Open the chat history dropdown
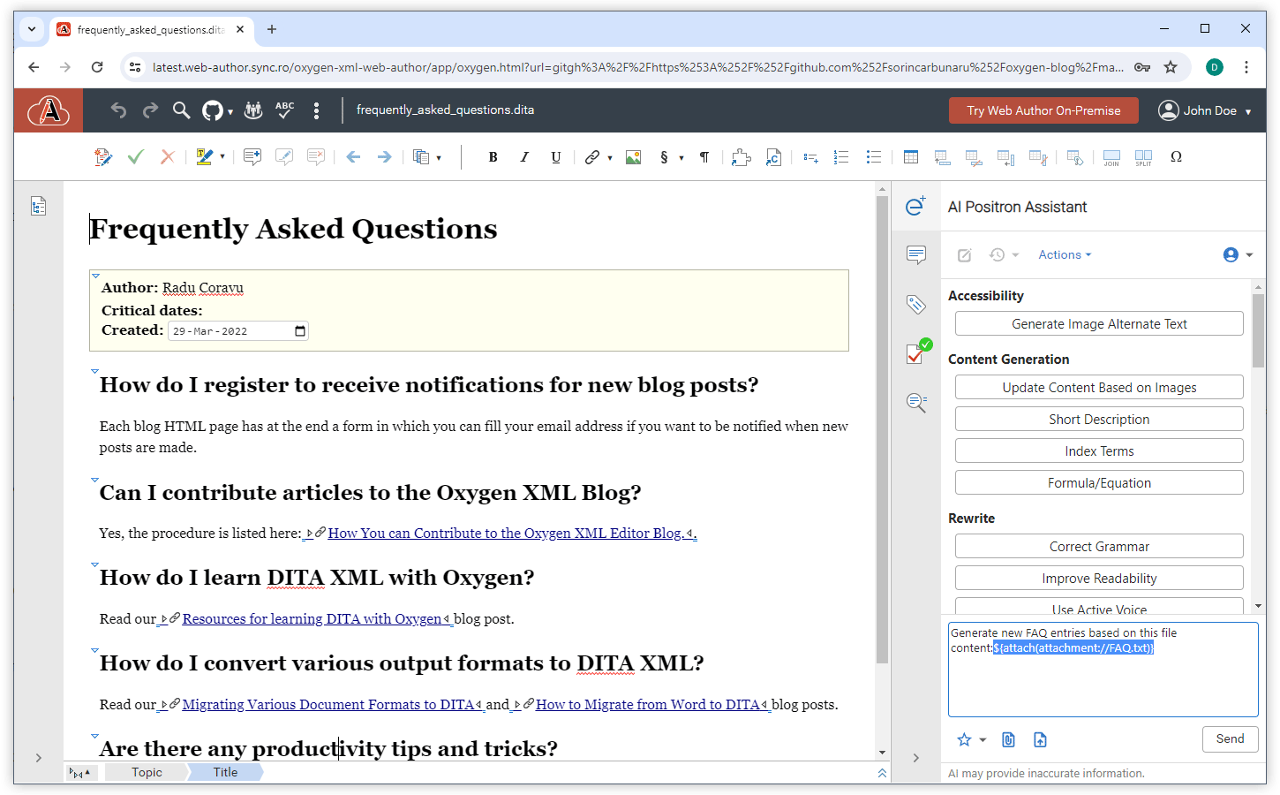Image resolution: width=1280 pixels, height=795 pixels. pos(1004,255)
